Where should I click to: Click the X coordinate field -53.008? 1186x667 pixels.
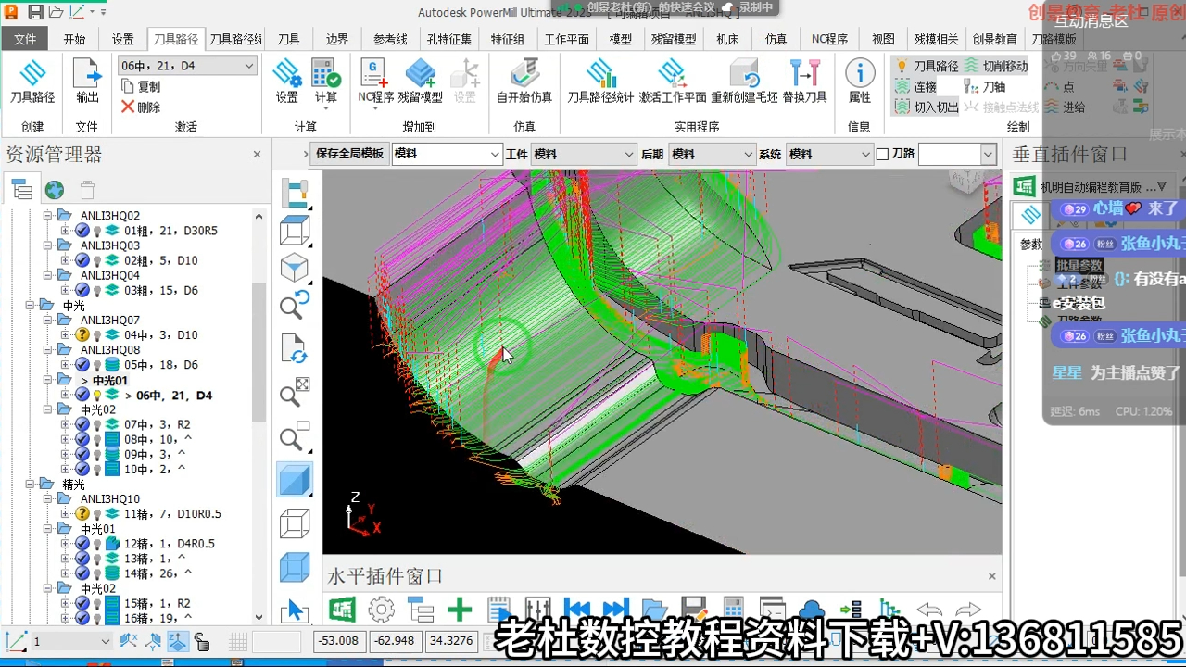point(339,640)
